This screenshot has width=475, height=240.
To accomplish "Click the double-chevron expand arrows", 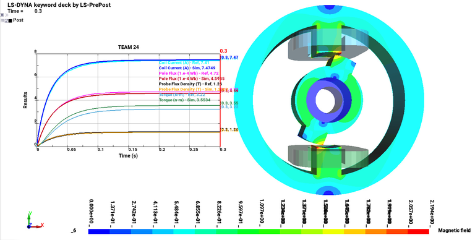I will tap(7, 15).
